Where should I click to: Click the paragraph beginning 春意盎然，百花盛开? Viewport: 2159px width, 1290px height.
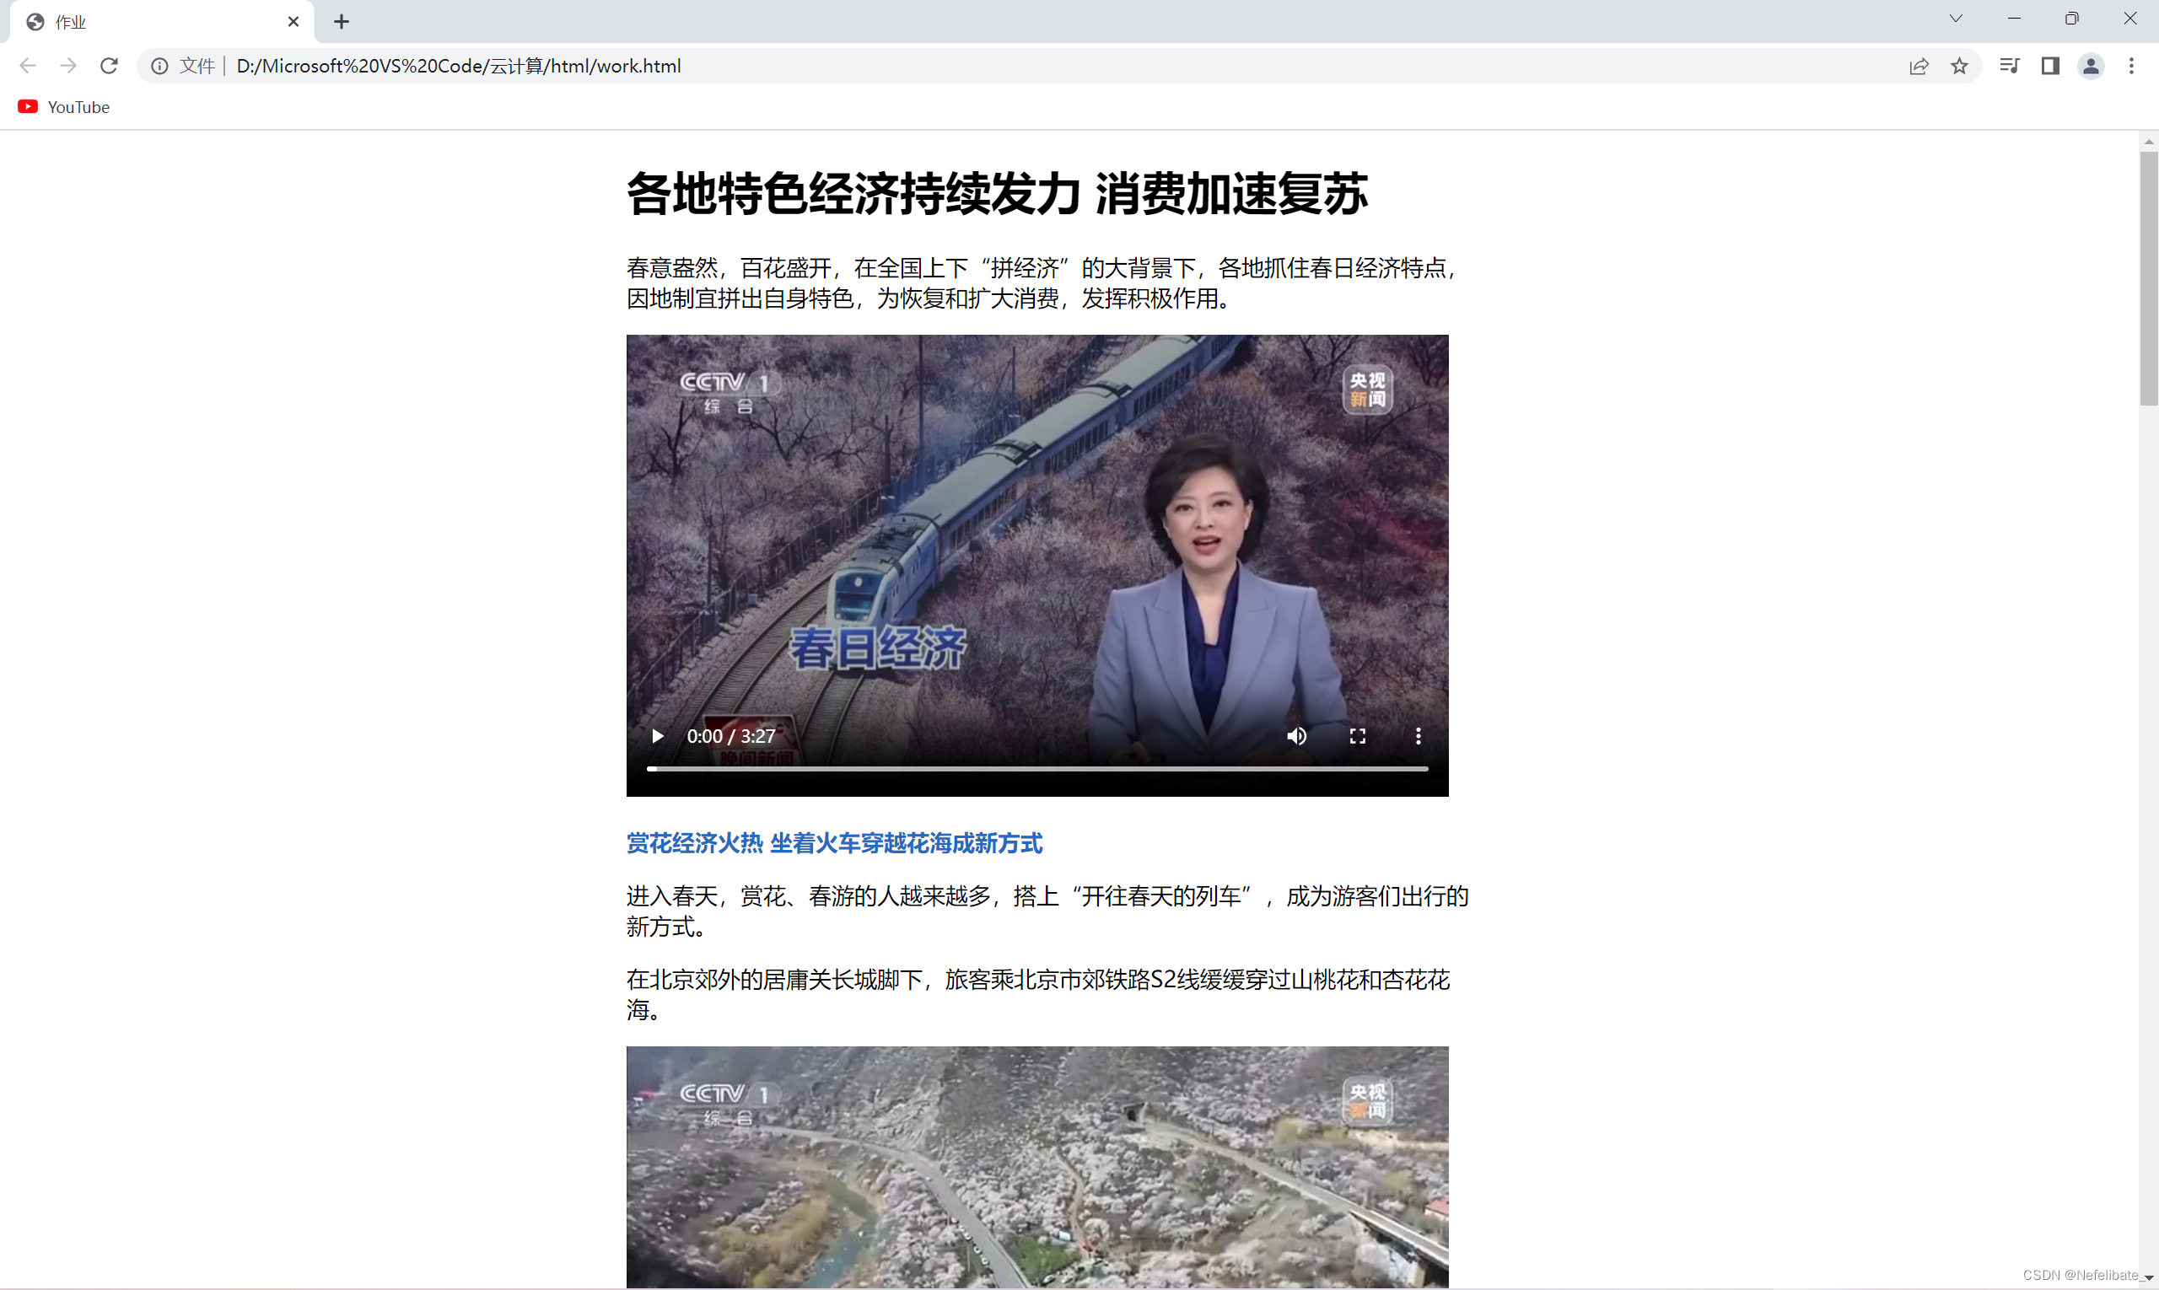(1042, 283)
